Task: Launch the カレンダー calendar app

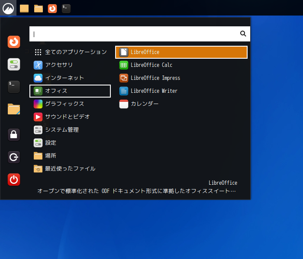Action: (181, 104)
